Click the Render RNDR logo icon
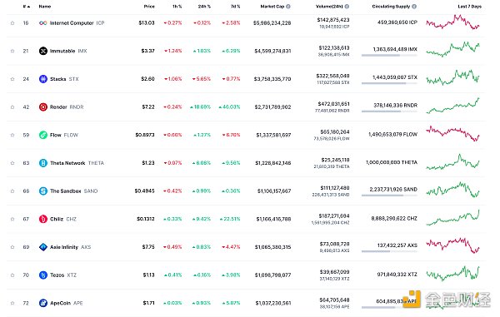Screen dimensions: 500x317 43,107
